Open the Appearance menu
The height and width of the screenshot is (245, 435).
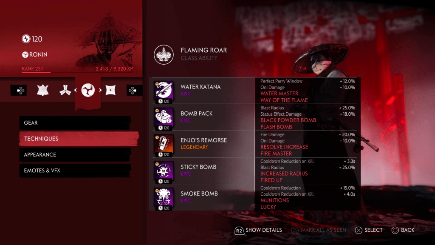[75, 155]
